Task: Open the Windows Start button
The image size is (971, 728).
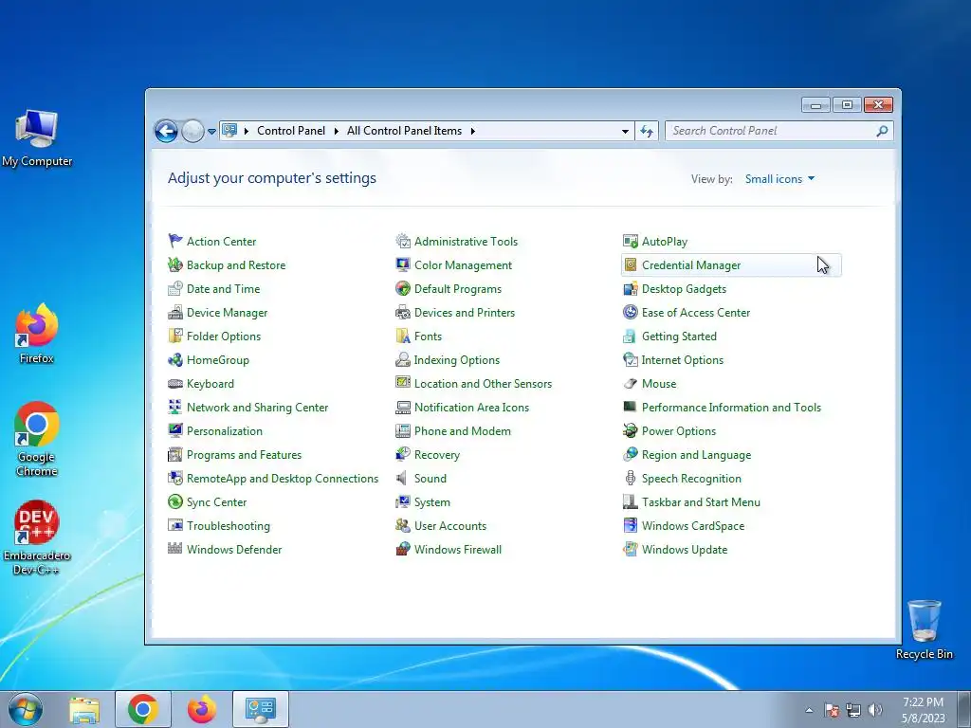Action: point(25,709)
